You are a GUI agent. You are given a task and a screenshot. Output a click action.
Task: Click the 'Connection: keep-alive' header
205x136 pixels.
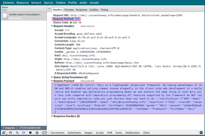point(70,41)
